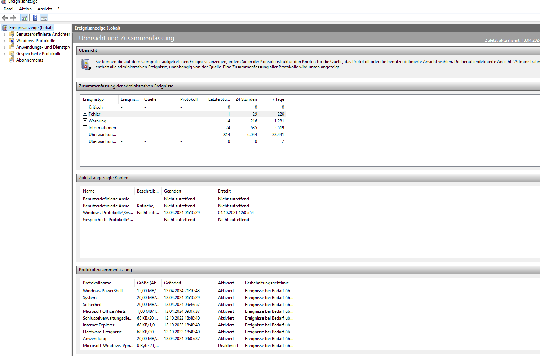Viewport: 540px width, 356px height.
Task: Expand the Benutzerdefinierte Ansichten tree node
Action: coord(4,35)
